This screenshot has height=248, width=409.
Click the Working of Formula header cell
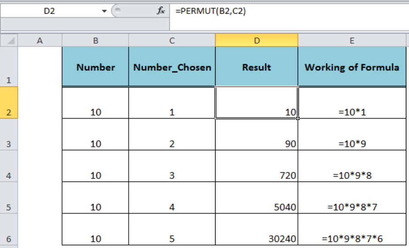pos(352,67)
